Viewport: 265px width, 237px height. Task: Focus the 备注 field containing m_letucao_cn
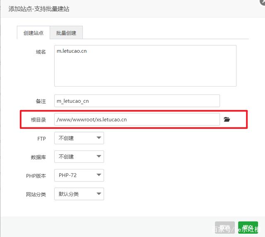(137, 101)
